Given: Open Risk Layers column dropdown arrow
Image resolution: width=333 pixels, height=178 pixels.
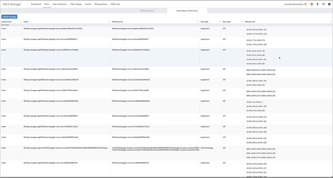Looking at the screenshot, I should (242, 22).
